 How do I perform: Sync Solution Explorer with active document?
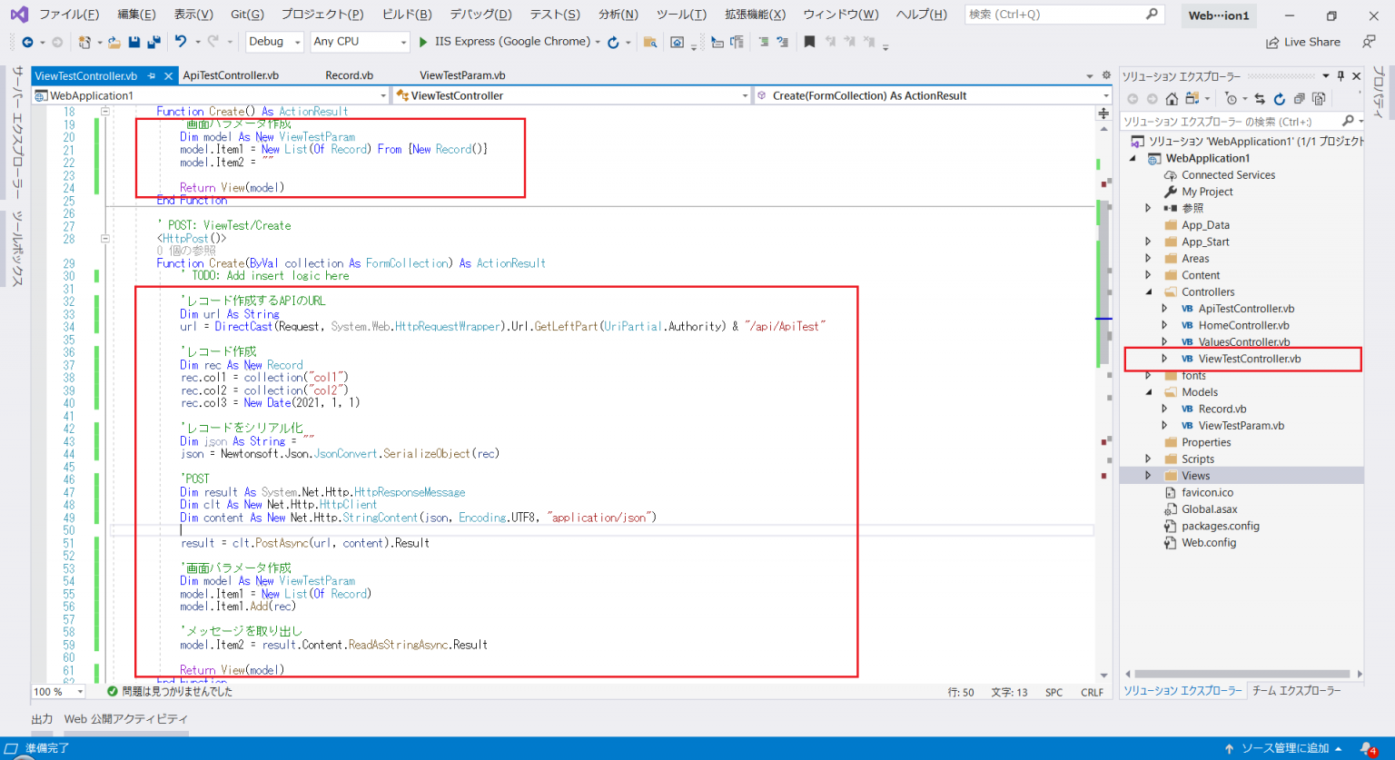click(x=1259, y=98)
